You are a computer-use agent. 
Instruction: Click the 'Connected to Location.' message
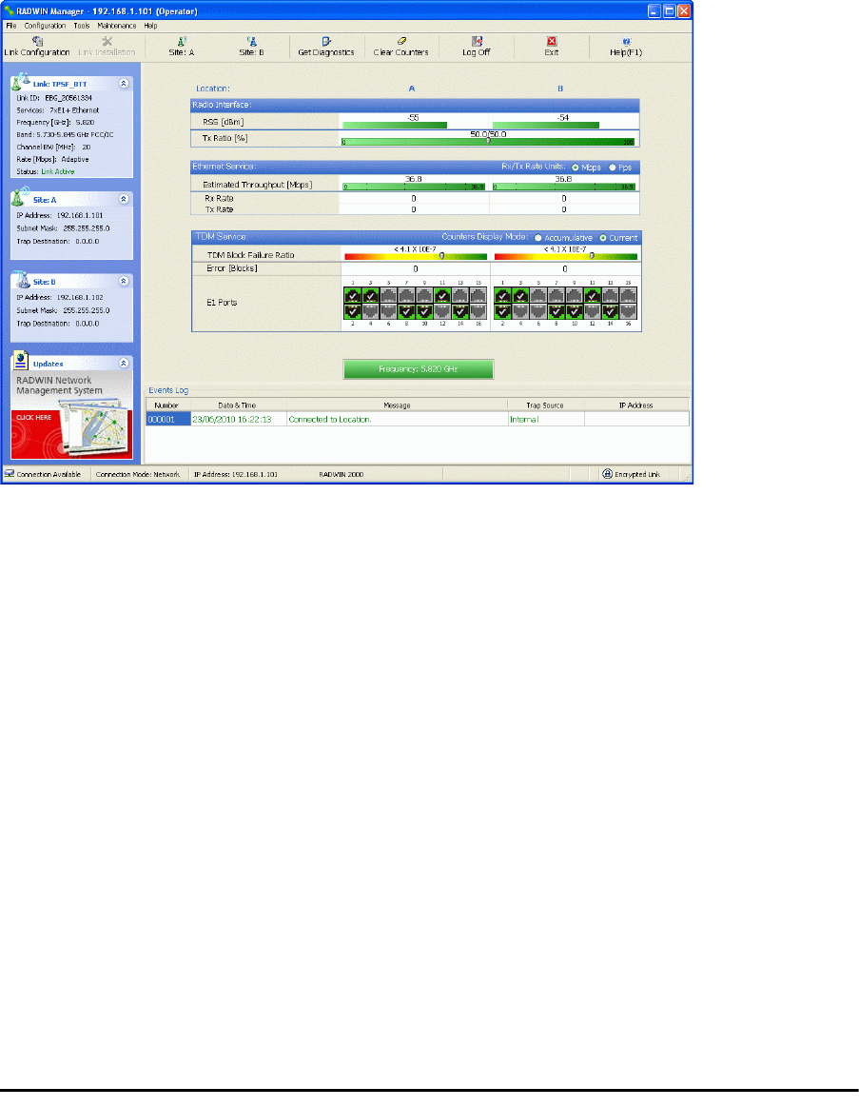tap(330, 420)
